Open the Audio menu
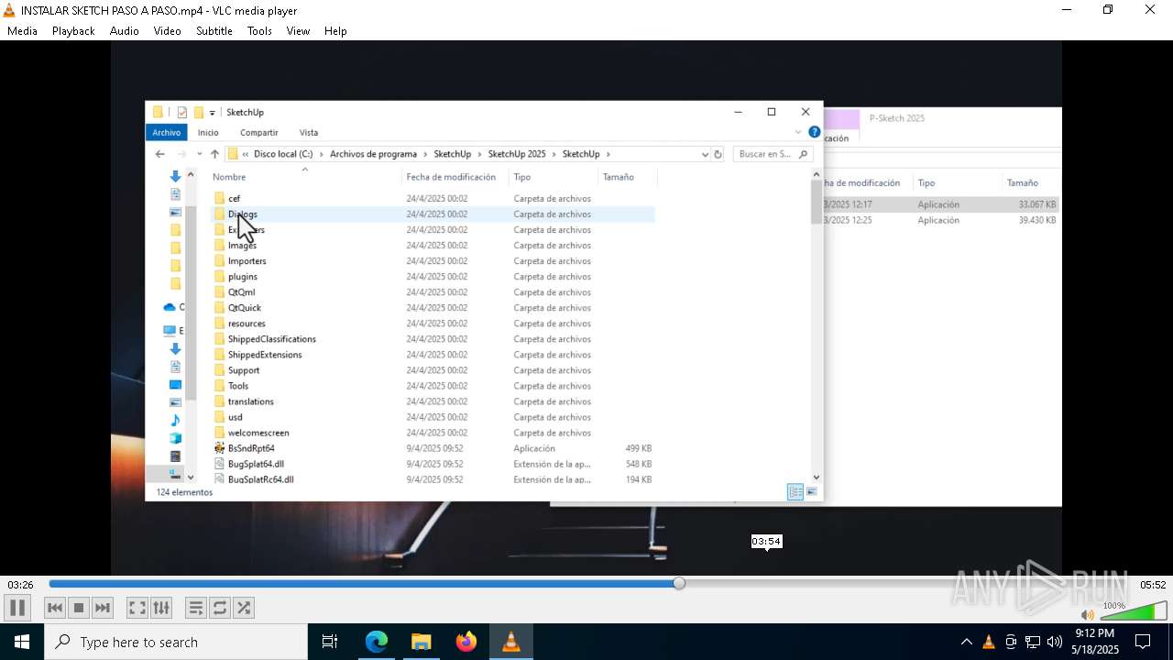Image resolution: width=1173 pixels, height=660 pixels. click(124, 30)
